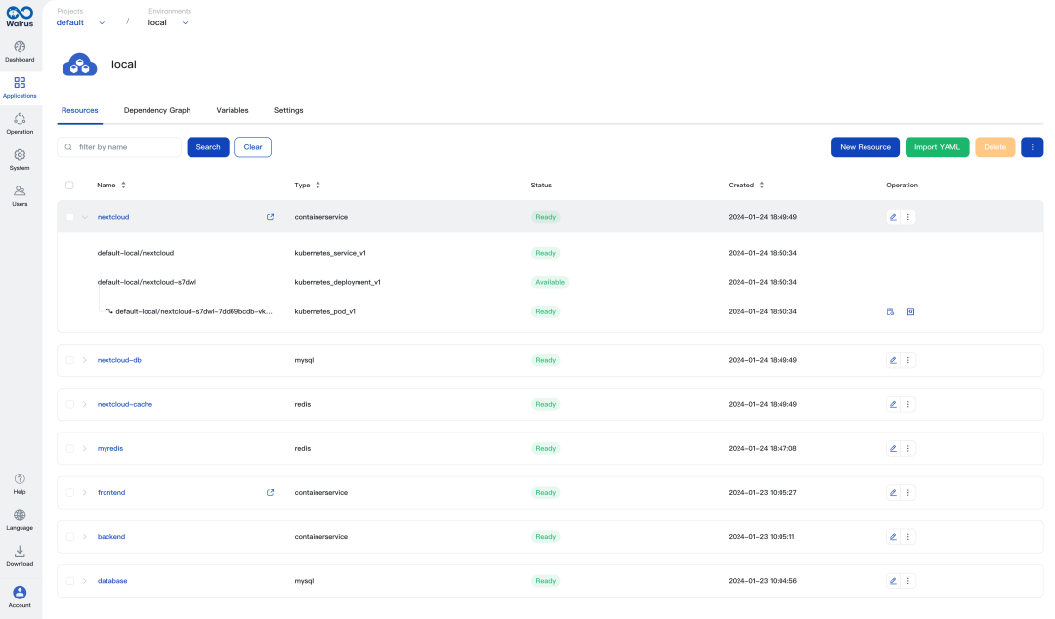Check the nextcloud row checkbox
Viewport: 1055px width, 619px height.
(x=70, y=217)
